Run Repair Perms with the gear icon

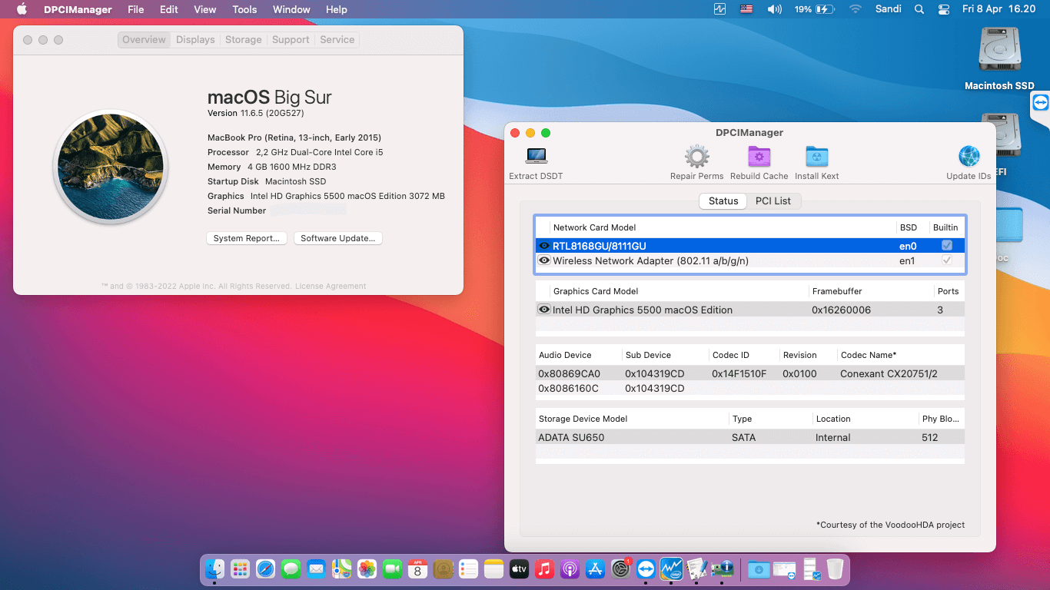[x=696, y=156]
